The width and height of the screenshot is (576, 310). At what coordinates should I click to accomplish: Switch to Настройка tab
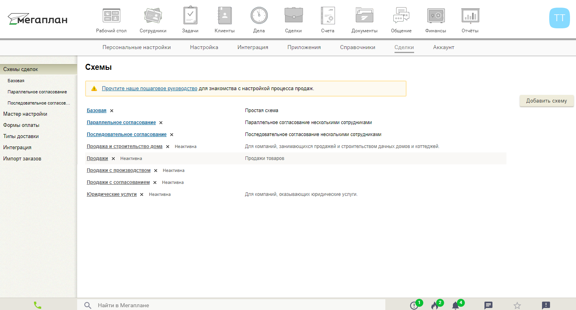204,47
